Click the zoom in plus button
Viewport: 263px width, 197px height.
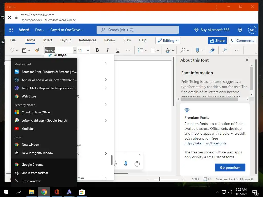click(x=184, y=179)
